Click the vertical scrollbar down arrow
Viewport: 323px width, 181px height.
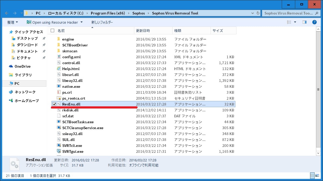coord(318,153)
